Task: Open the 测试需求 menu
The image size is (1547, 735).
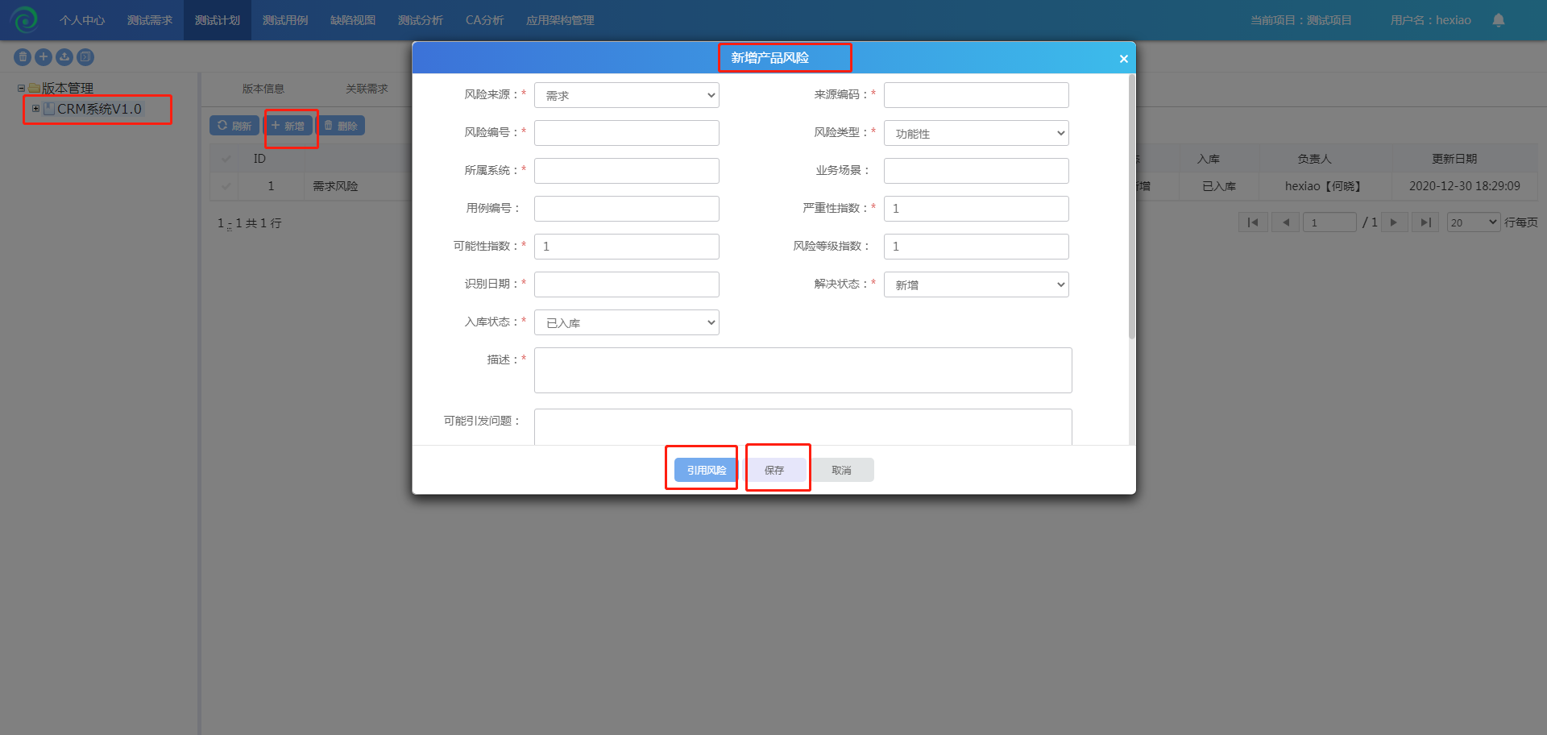Action: coord(150,20)
